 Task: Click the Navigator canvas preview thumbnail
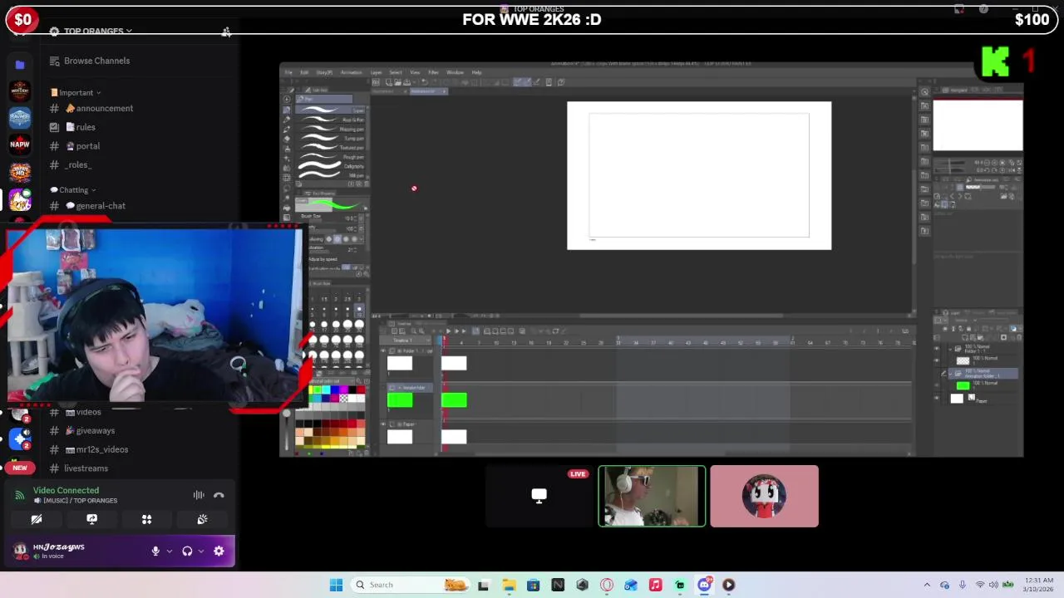point(978,126)
